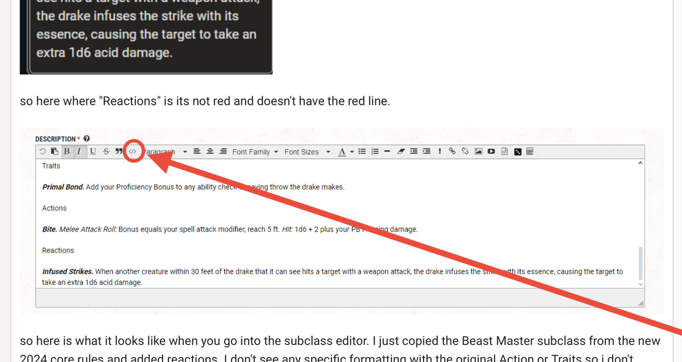Click the dark tooltip image reading "extra 1d6 acid damage"
682x362 pixels.
146,37
